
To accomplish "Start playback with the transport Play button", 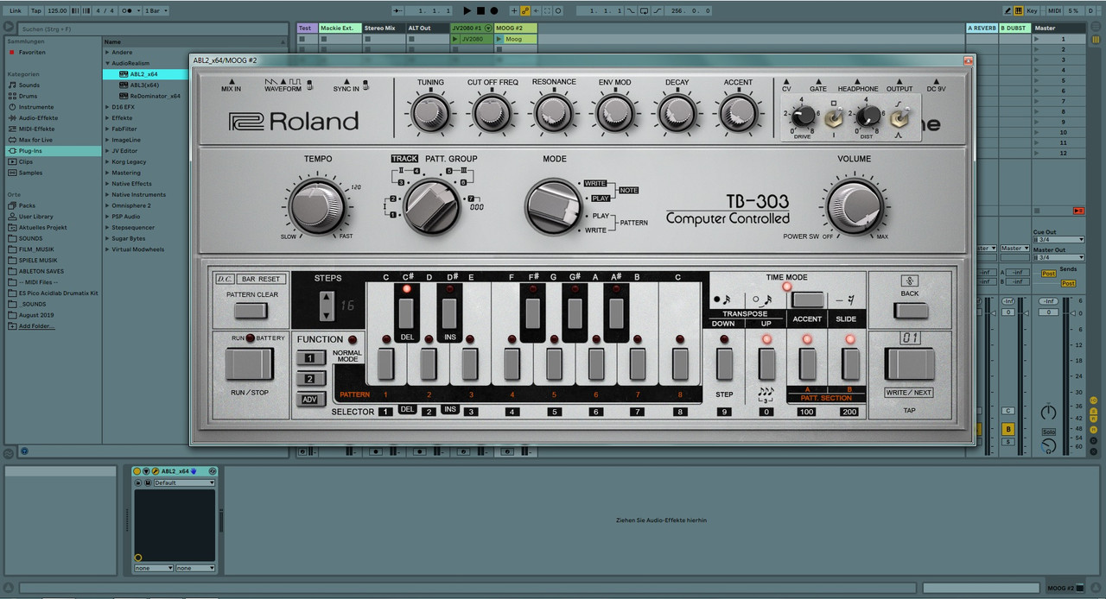I will 467,10.
